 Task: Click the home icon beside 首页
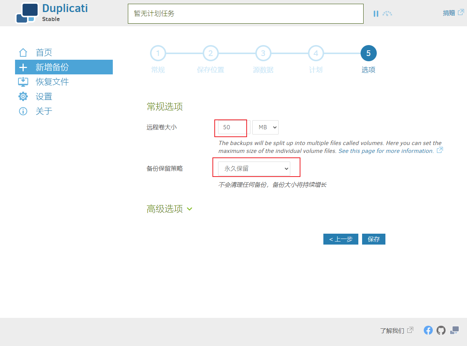(23, 53)
